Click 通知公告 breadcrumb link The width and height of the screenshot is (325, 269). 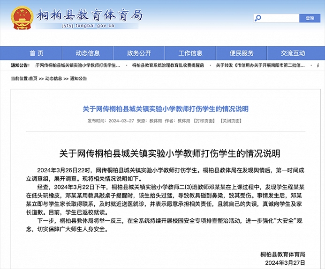78,79
